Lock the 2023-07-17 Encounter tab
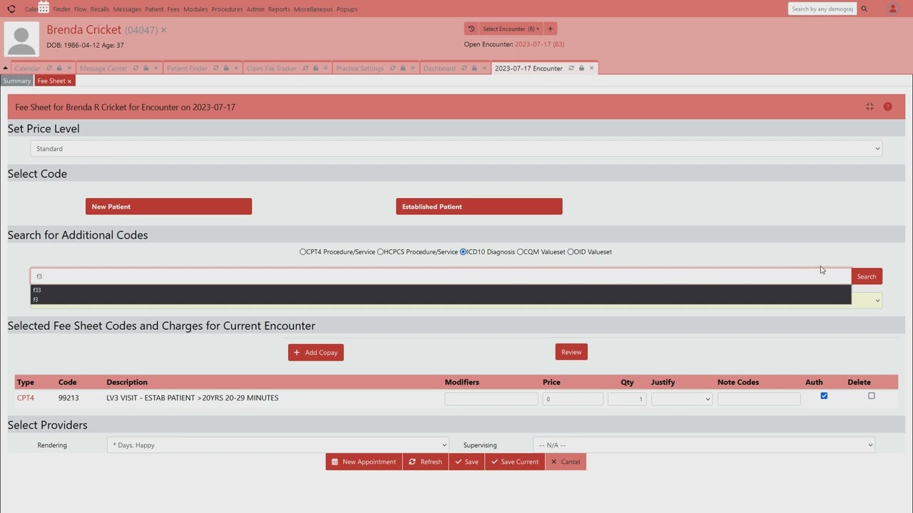 pos(581,68)
